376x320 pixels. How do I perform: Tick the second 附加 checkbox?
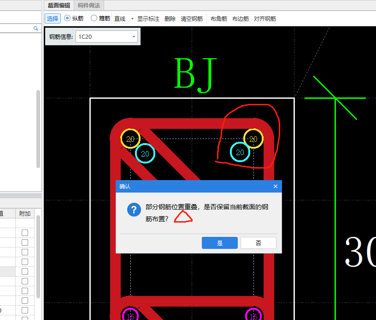pyautogui.click(x=25, y=242)
